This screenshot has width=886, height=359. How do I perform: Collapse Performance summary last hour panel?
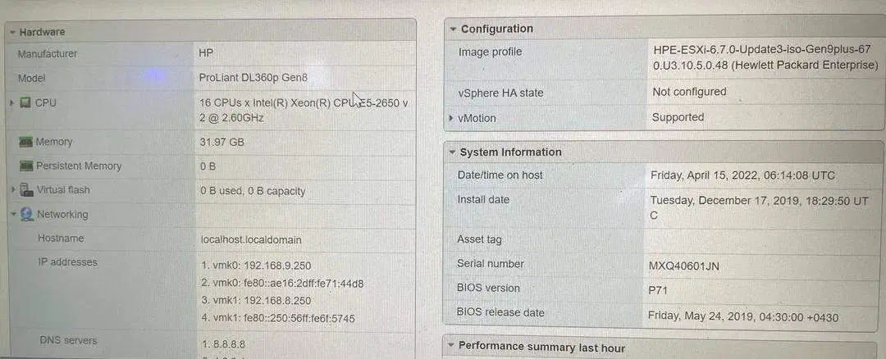[x=450, y=347]
